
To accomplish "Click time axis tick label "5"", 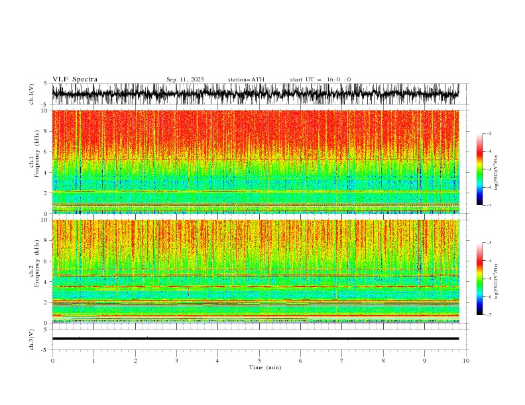I will click(x=259, y=361).
